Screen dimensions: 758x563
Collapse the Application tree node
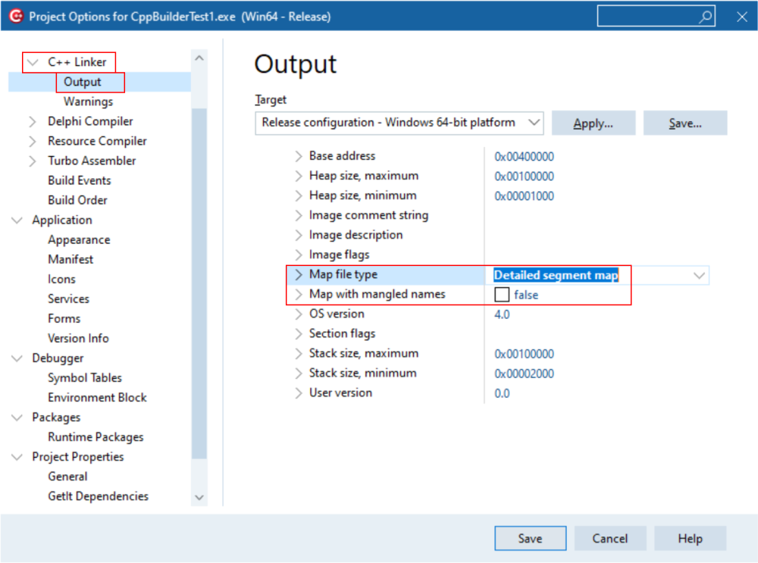[17, 221]
